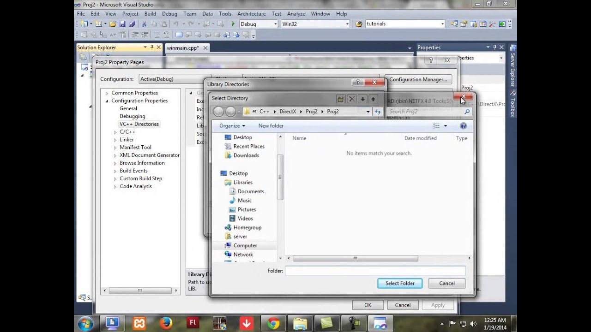Click the search magnifier in Search Proj2 box
Screen dimensions: 591x332
point(467,112)
